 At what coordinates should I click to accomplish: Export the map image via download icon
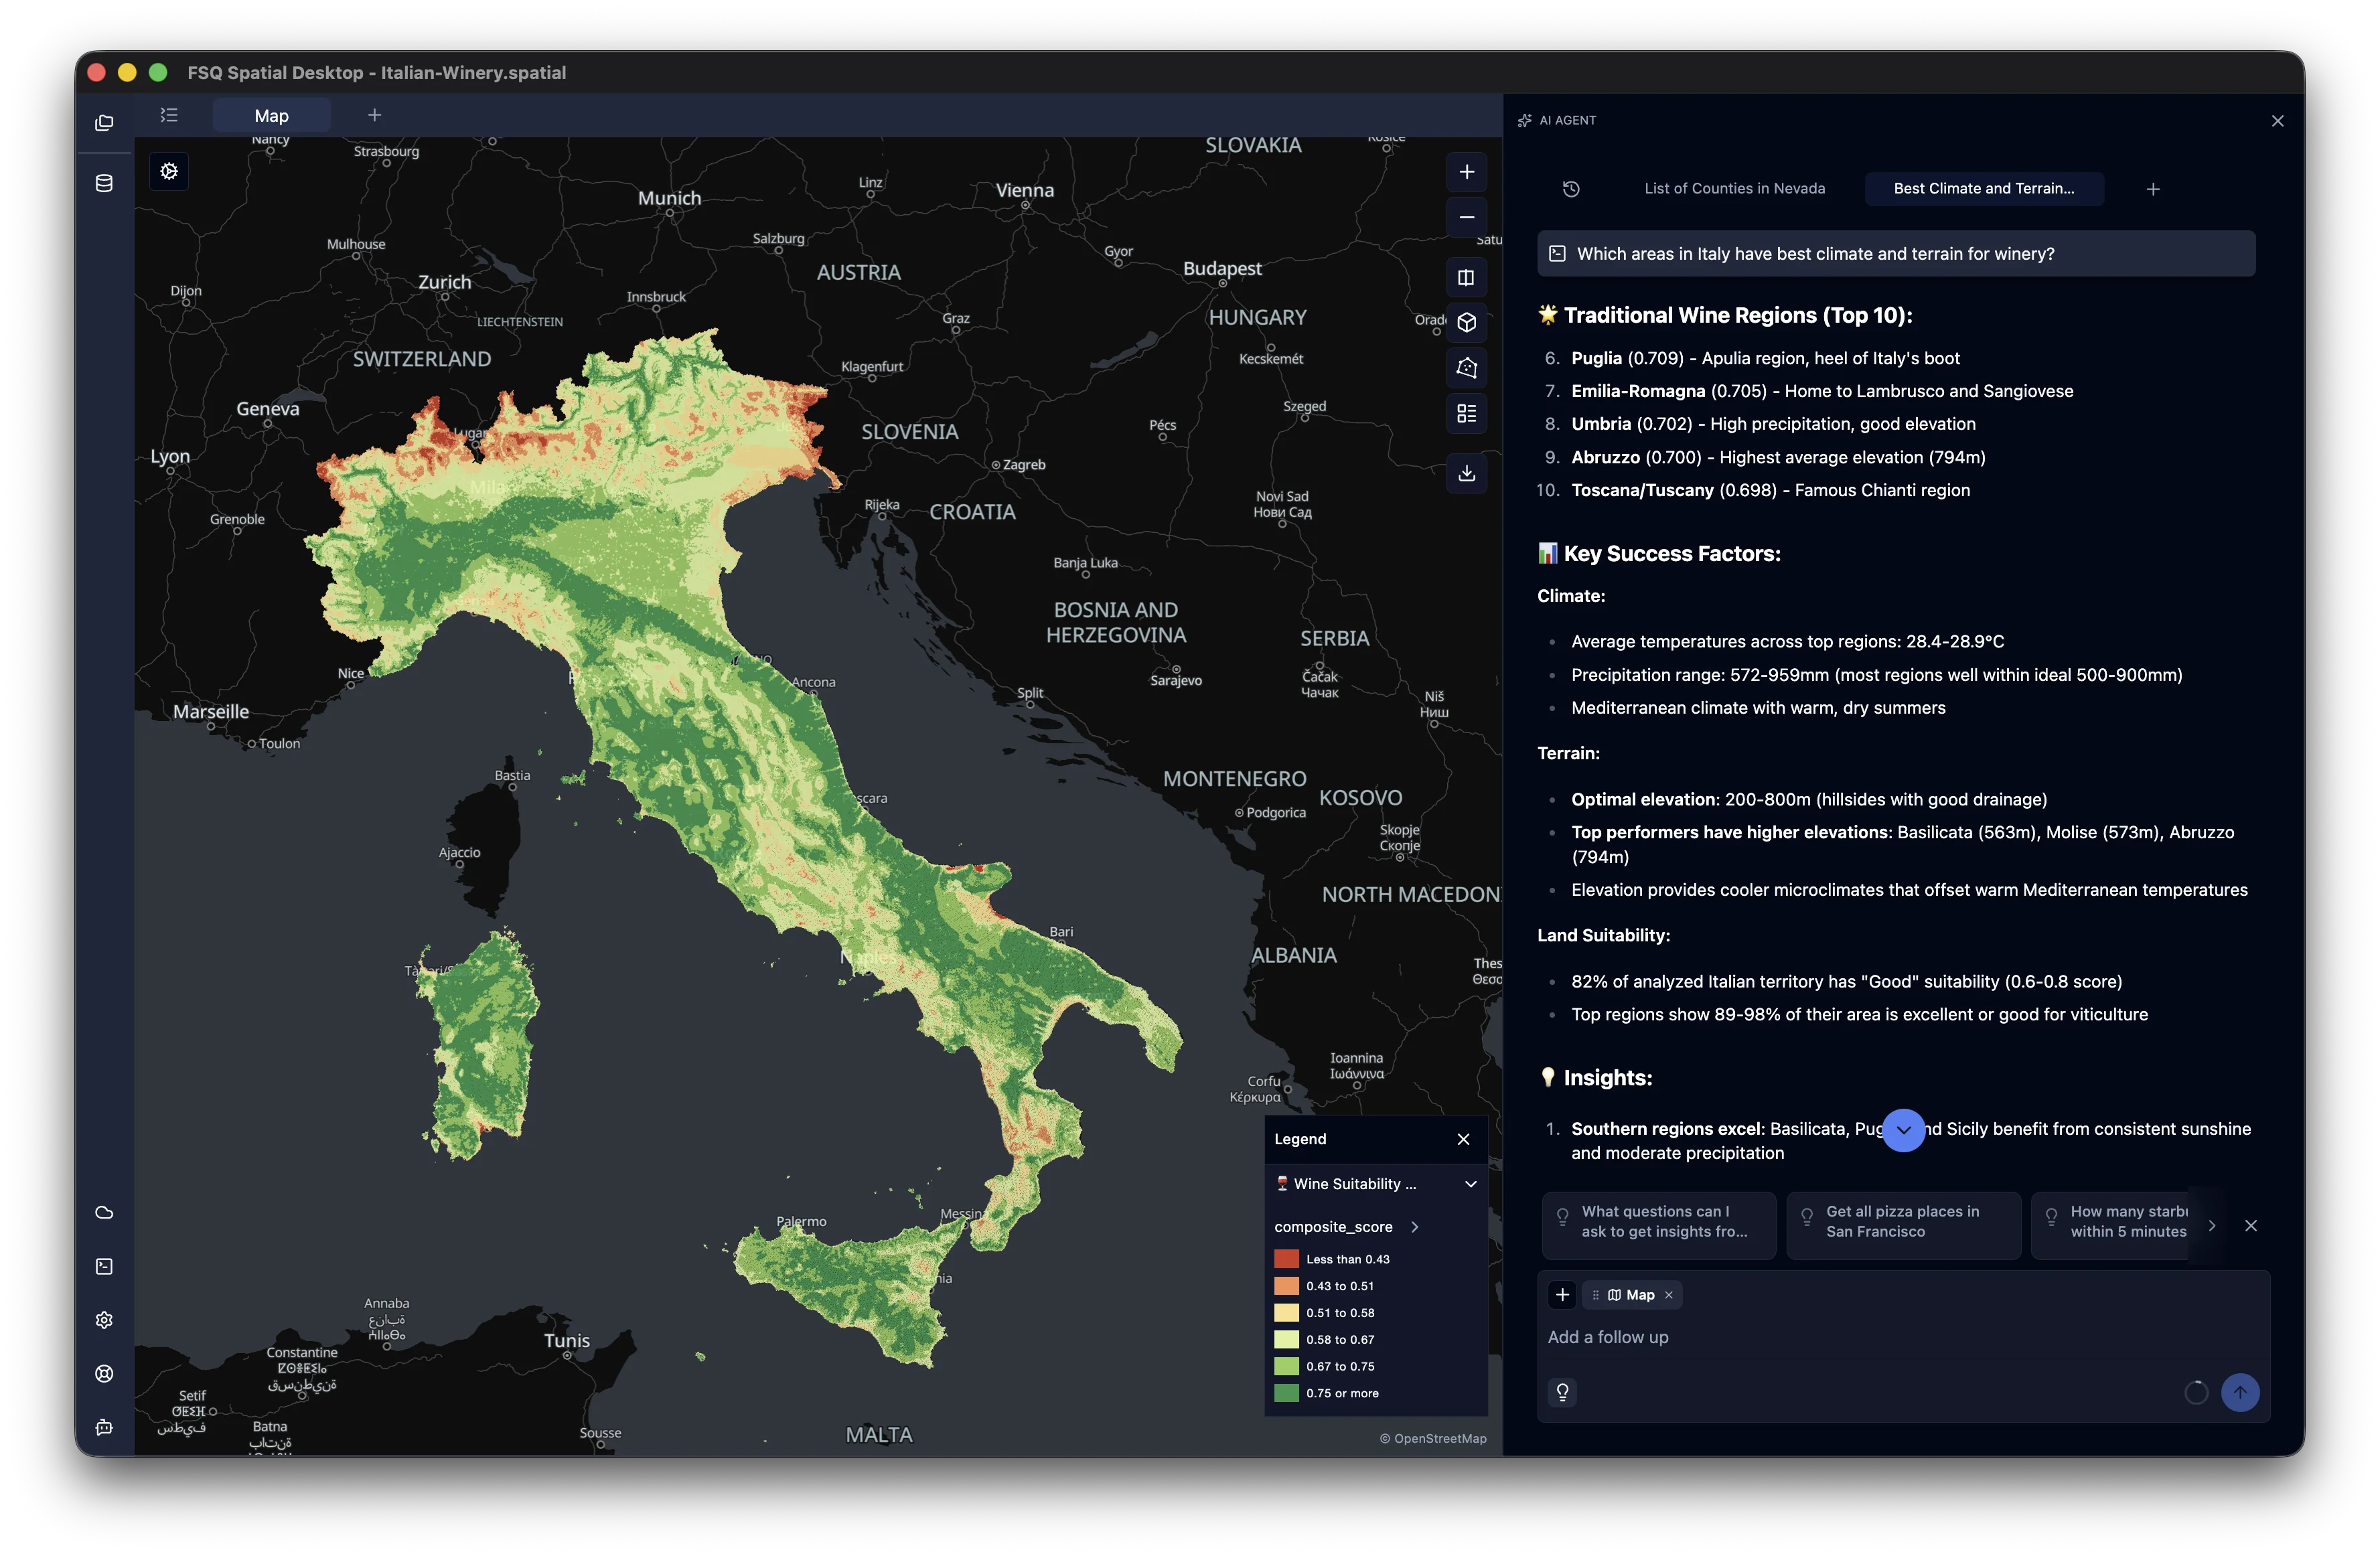pos(1466,473)
